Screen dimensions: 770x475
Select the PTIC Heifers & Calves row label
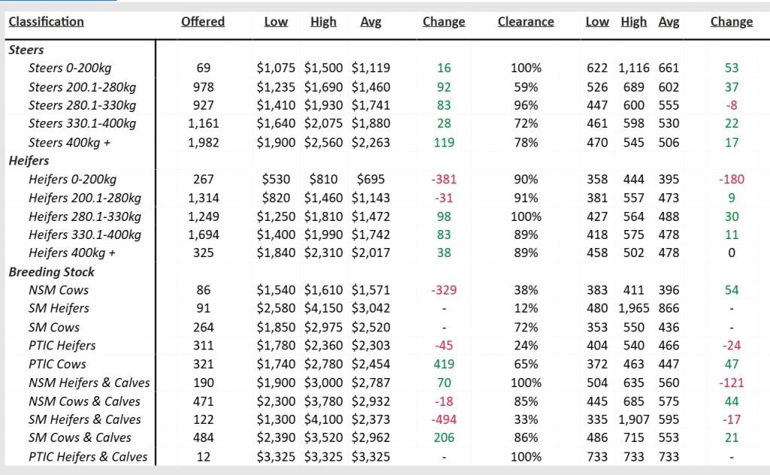[x=88, y=456]
